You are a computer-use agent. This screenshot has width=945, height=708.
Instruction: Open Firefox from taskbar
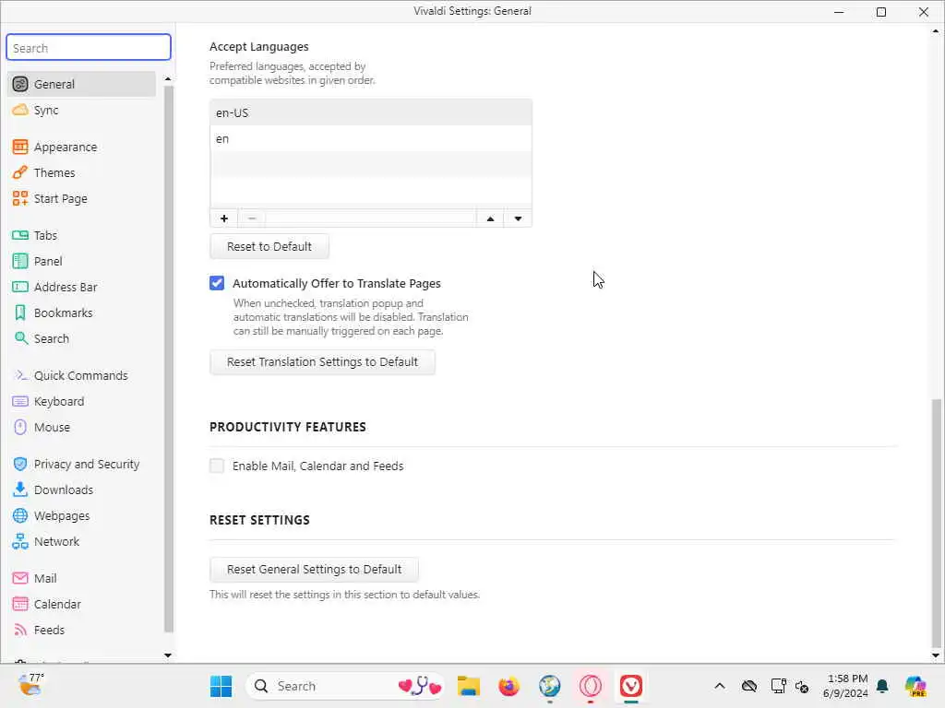(x=509, y=686)
